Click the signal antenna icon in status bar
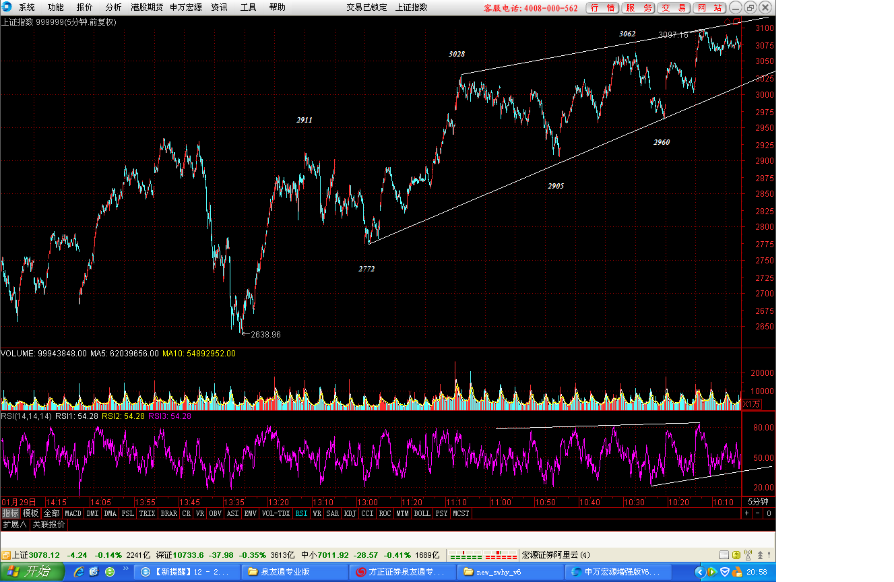Screen dimensions: 894x582 (x=748, y=555)
